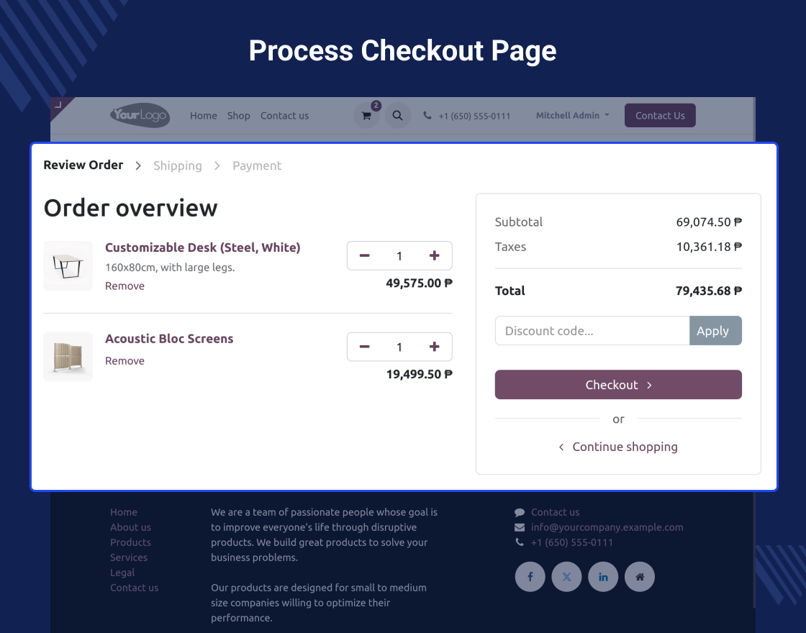The height and width of the screenshot is (633, 806).
Task: Open the Shop menu item
Action: (238, 116)
